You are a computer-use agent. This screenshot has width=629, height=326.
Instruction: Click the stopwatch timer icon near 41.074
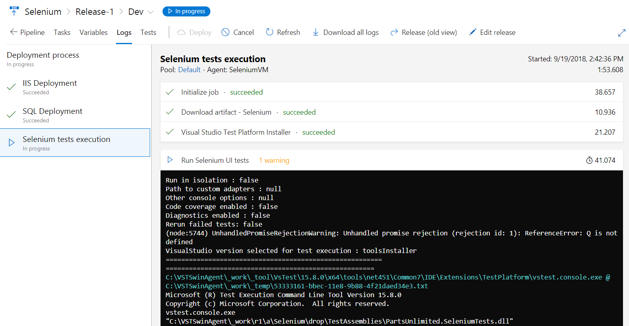coord(589,160)
